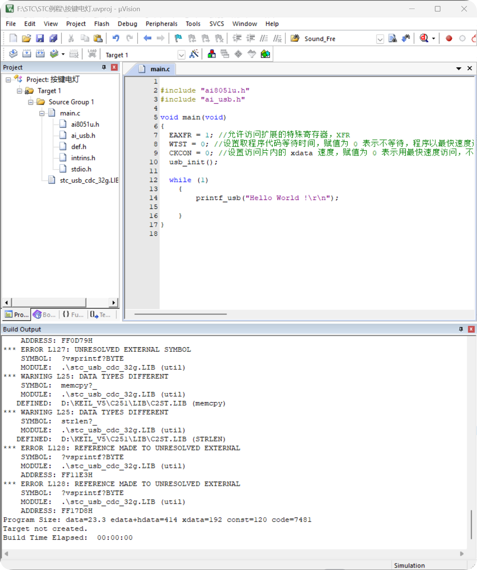This screenshot has height=570, width=477.
Task: Close the Project panel
Action: point(114,67)
